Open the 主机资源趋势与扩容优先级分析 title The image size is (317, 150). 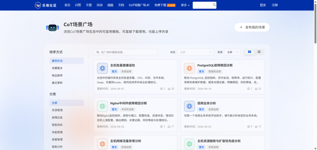point(219,141)
